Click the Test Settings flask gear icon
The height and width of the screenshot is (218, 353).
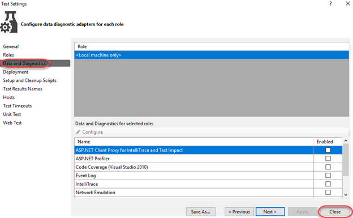pos(9,22)
